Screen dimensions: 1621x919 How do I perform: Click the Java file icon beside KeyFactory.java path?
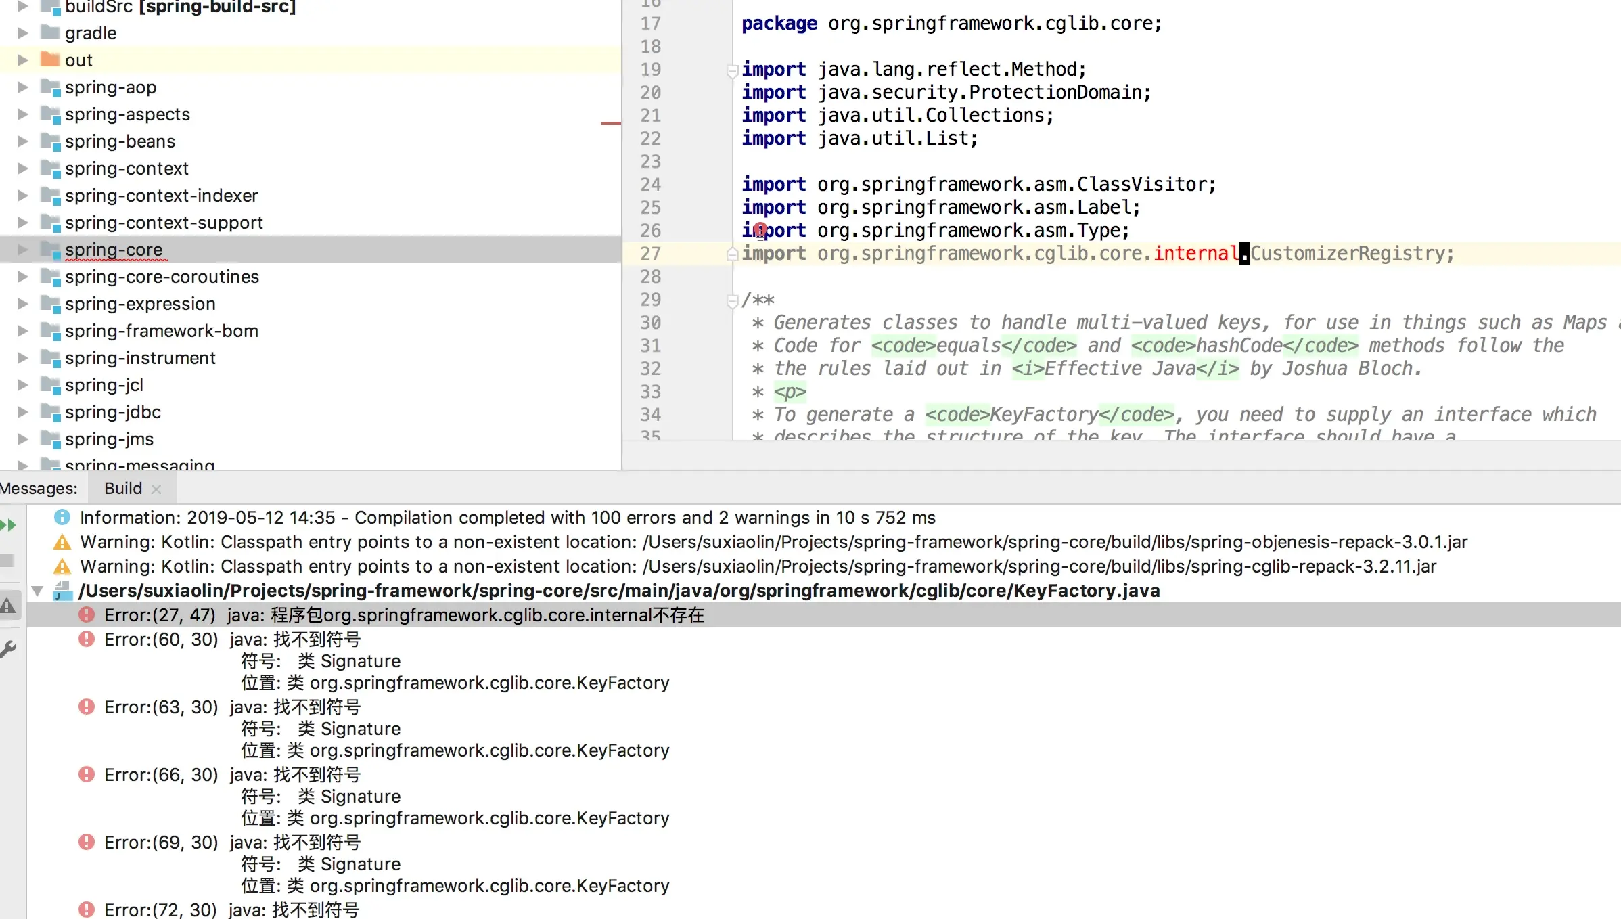62,591
